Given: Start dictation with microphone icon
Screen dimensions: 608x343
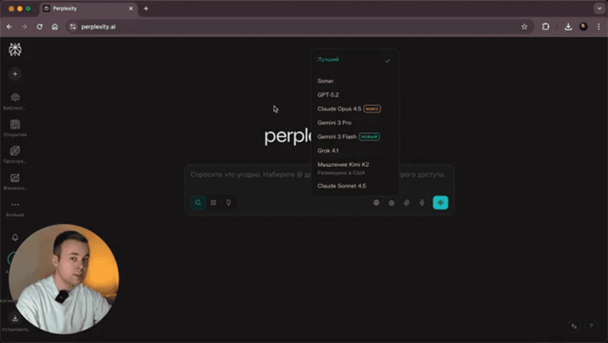Looking at the screenshot, I should coord(422,203).
